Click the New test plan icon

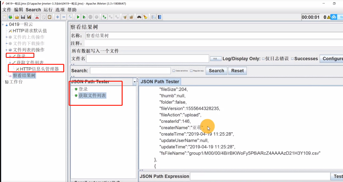tap(4, 17)
